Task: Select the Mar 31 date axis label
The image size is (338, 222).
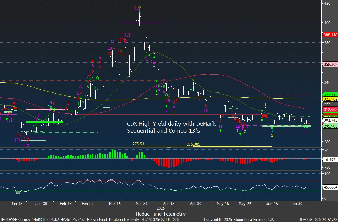Action: 142,204
